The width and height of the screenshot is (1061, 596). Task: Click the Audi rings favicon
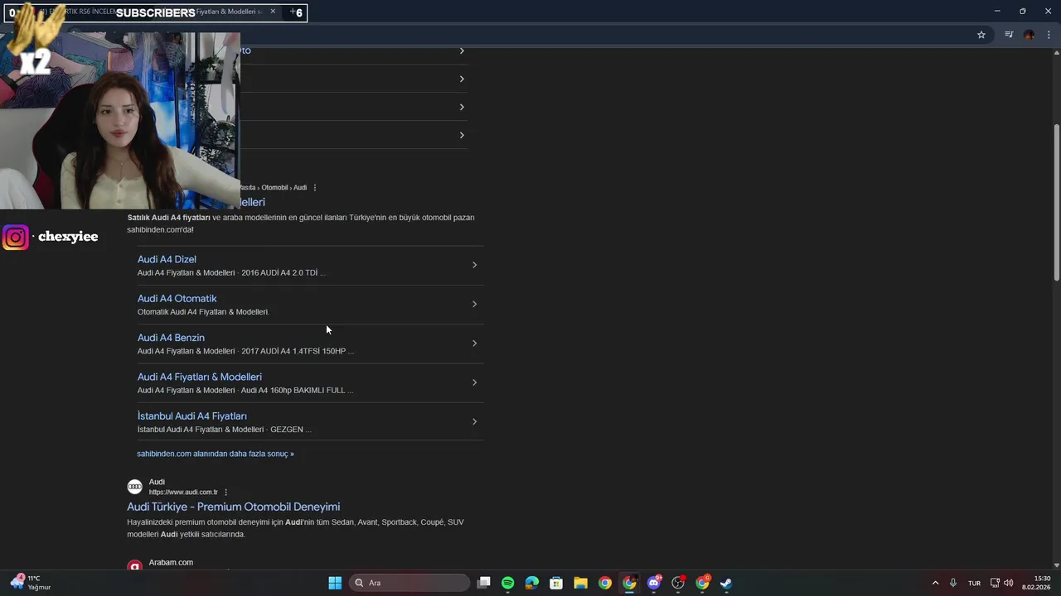(134, 487)
